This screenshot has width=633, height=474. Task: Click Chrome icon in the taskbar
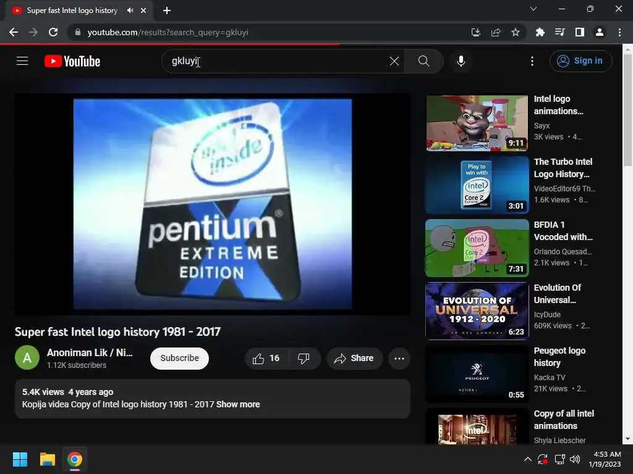pos(75,459)
